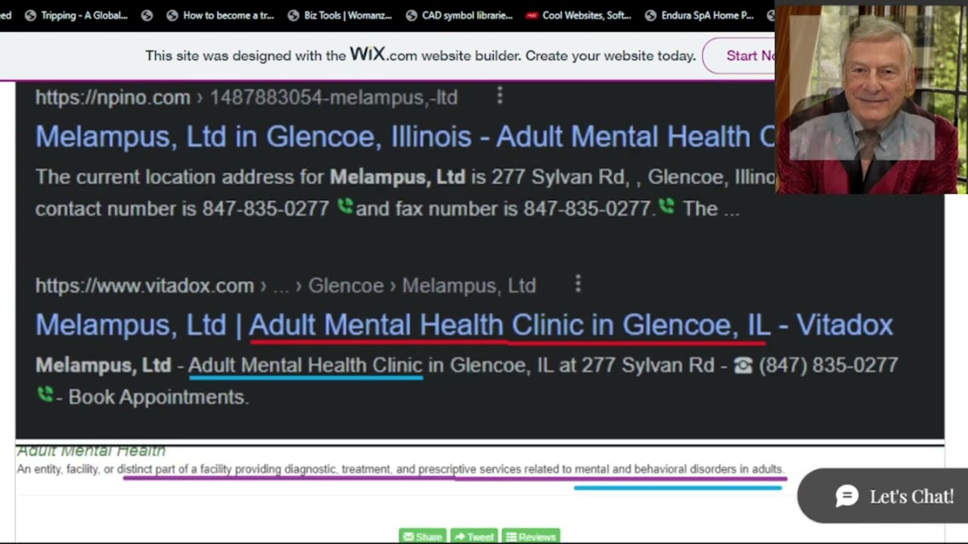Screen dimensions: 968x544
Task: Open 'Melampus, Ltd | Adult Mental Health Clinic' Vitadox result
Action: click(x=464, y=325)
